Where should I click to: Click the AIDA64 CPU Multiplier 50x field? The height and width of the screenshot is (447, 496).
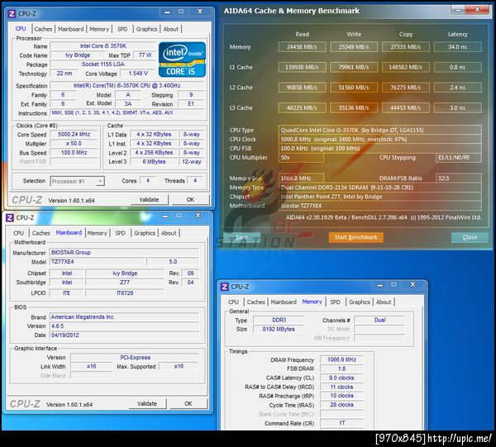pos(301,158)
